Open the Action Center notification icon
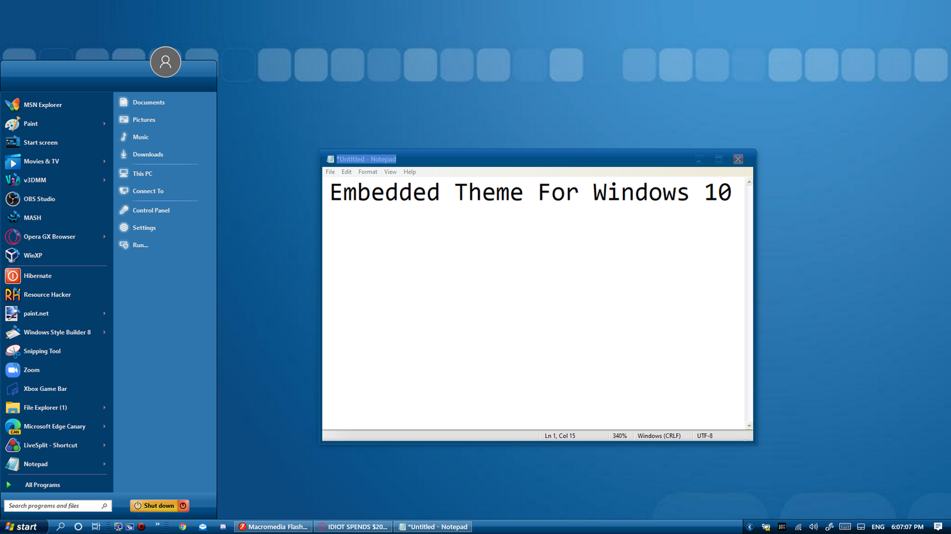 pyautogui.click(x=938, y=527)
